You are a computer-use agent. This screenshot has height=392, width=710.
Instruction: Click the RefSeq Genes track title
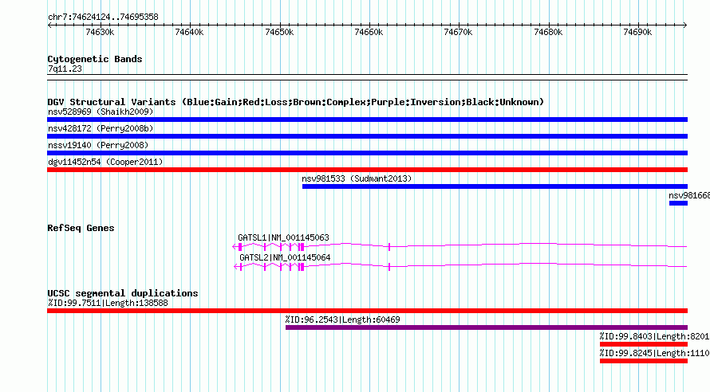point(81,228)
